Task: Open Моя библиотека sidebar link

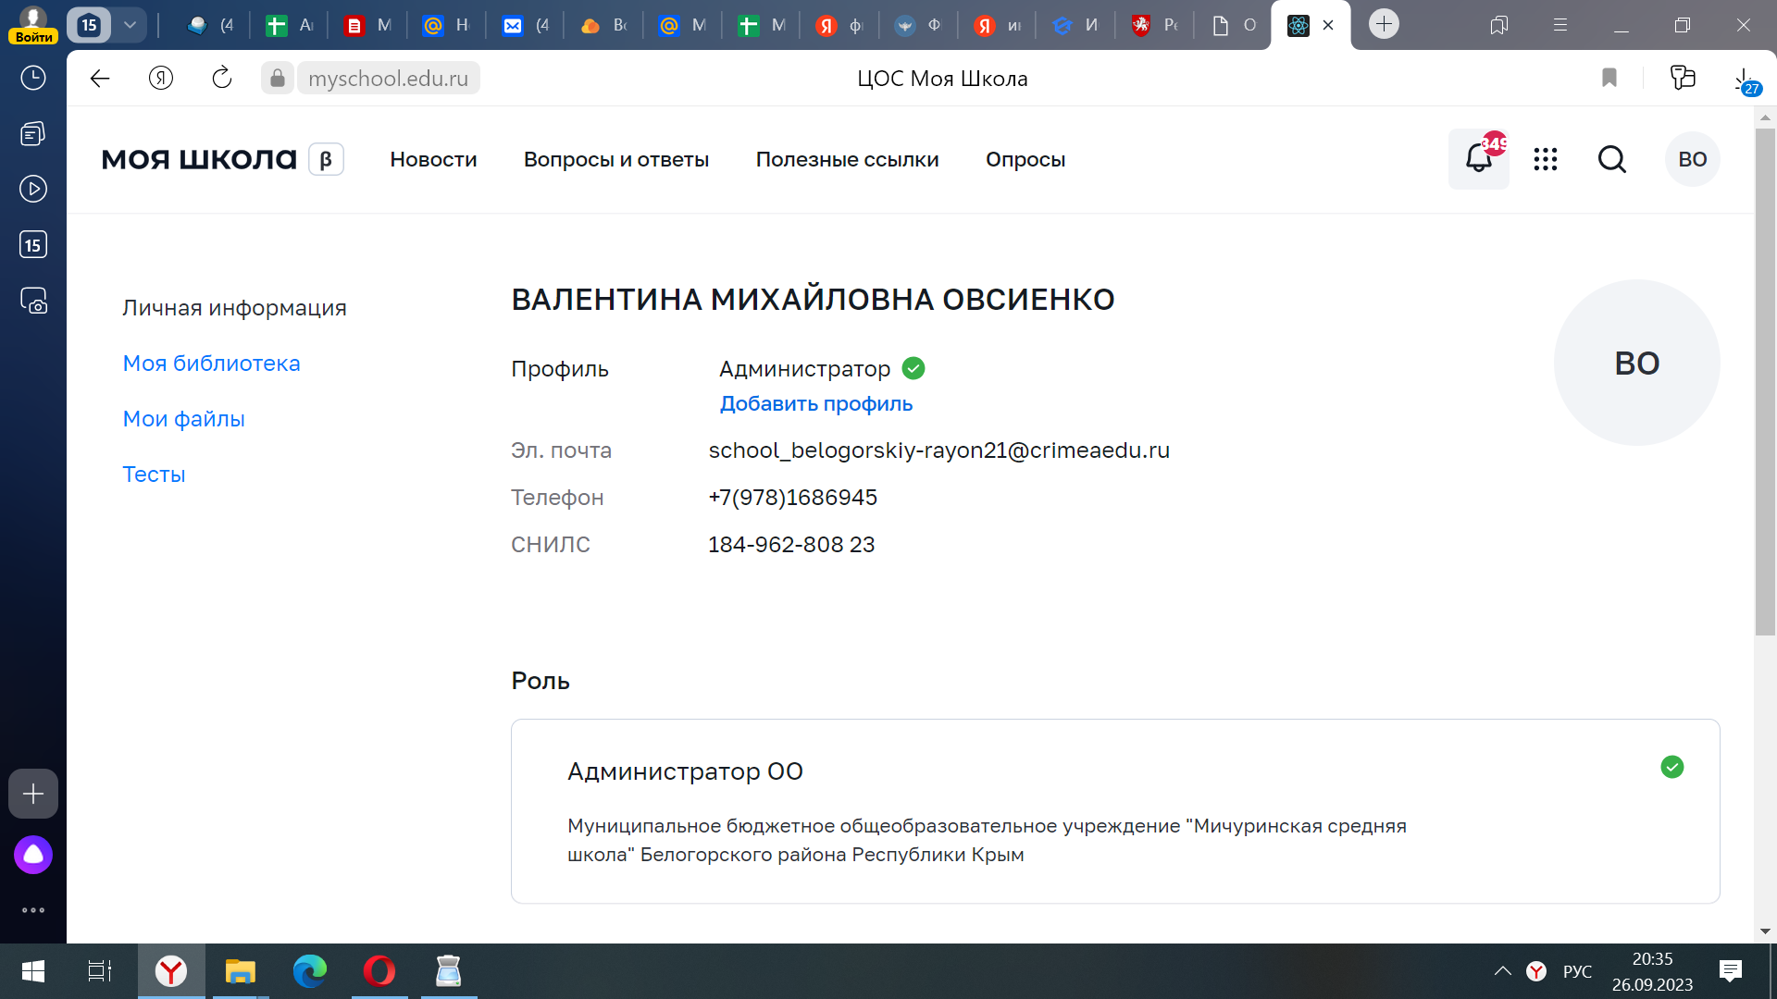Action: tap(212, 364)
